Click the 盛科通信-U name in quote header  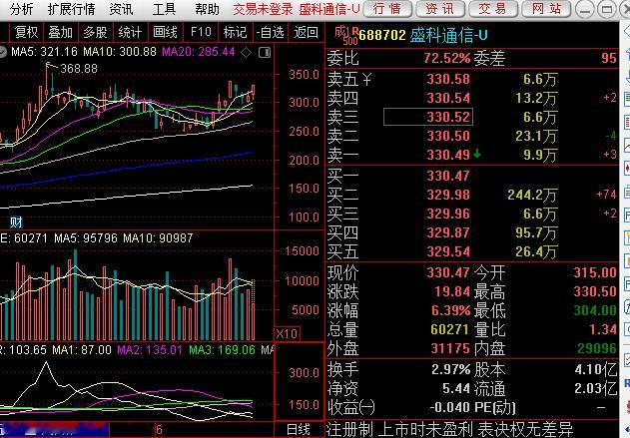[449, 35]
